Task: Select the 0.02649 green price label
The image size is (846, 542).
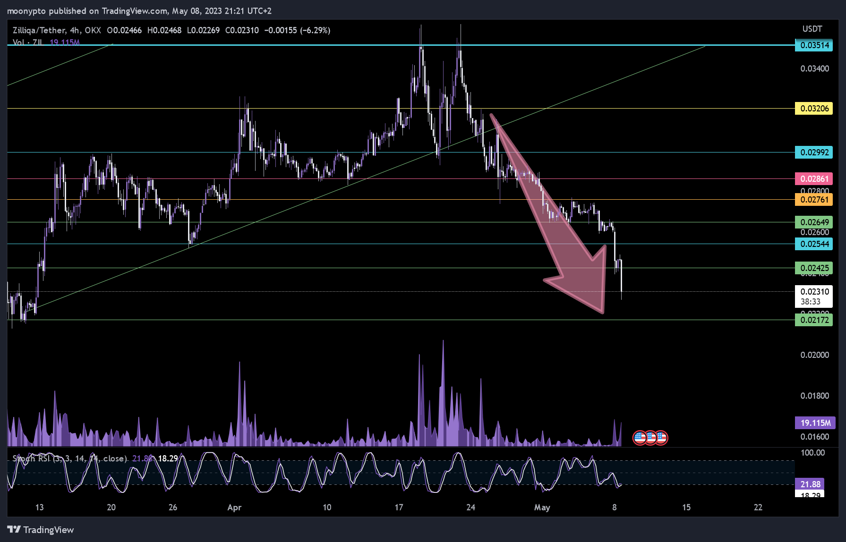Action: tap(814, 222)
